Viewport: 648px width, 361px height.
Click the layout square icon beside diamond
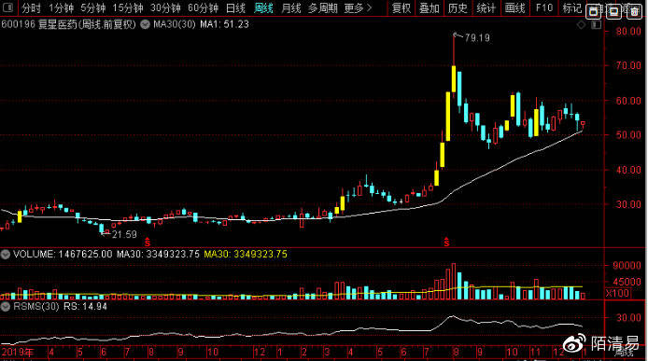click(596, 25)
